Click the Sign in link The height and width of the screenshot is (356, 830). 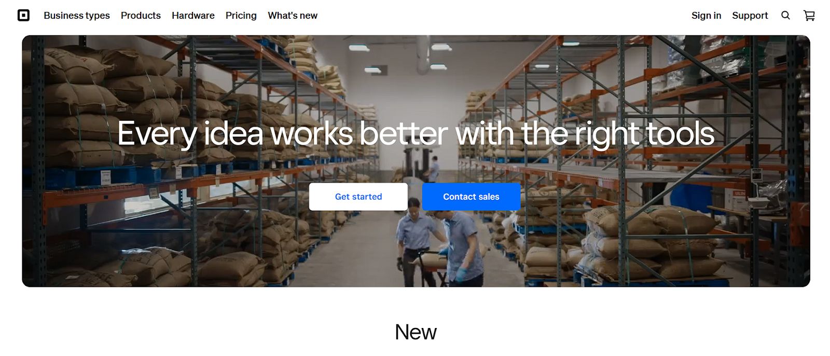pyautogui.click(x=706, y=16)
